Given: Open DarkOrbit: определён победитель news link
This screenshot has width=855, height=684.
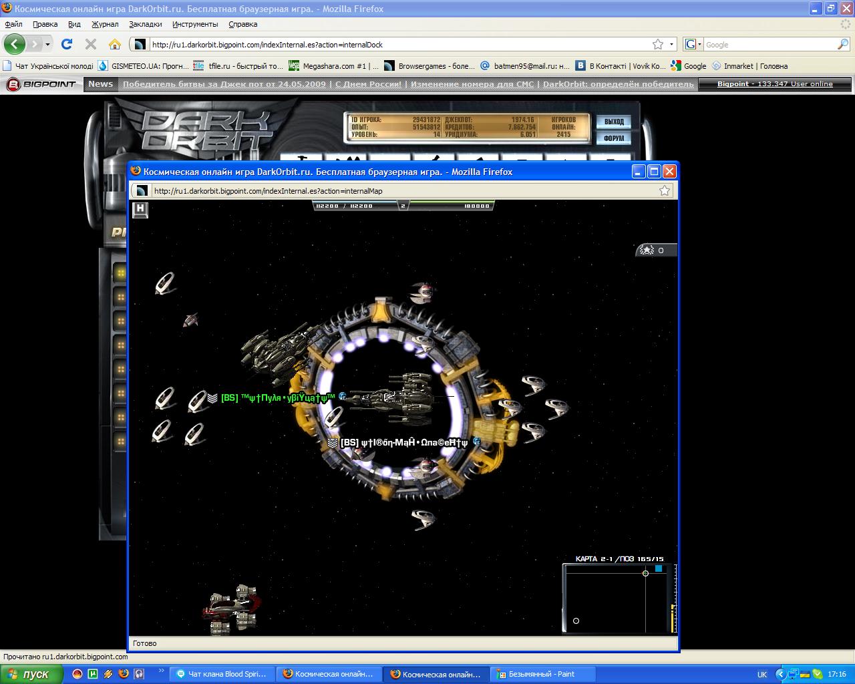Looking at the screenshot, I should [x=618, y=84].
